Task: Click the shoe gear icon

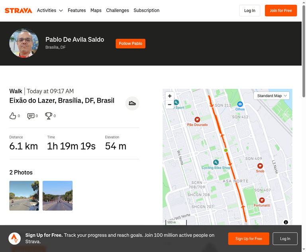Action: click(132, 104)
